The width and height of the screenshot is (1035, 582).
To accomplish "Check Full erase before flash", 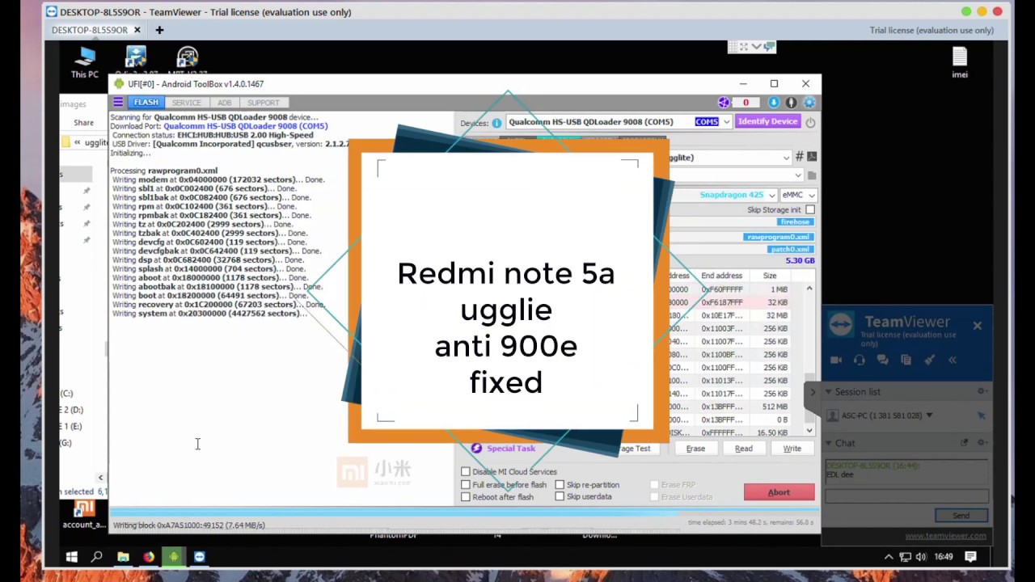I will point(466,485).
